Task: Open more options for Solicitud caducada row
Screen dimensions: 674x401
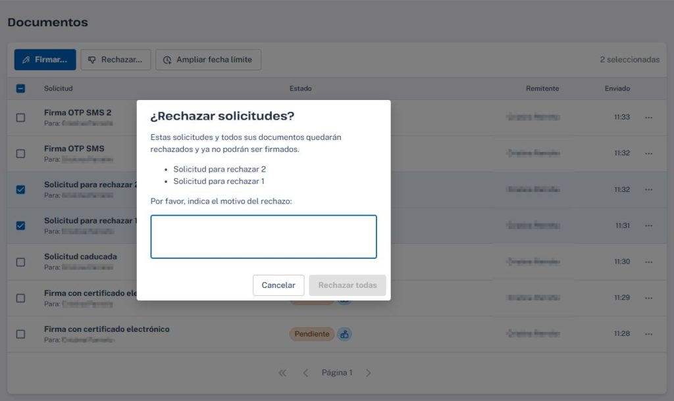Action: tap(648, 262)
